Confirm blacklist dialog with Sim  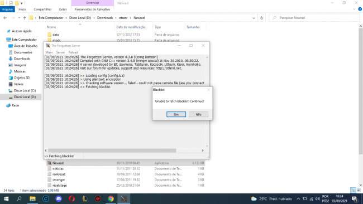coord(176,114)
